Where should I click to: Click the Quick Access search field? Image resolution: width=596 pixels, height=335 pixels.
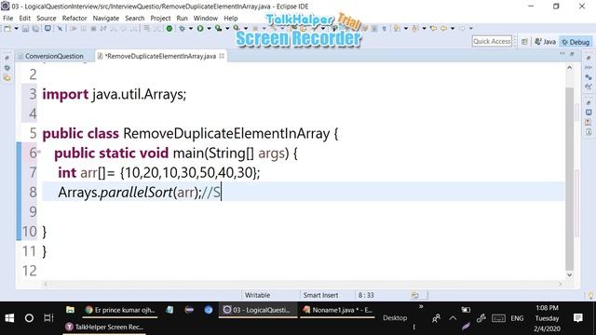point(492,41)
